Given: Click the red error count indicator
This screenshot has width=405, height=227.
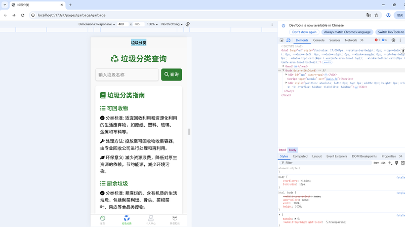Looking at the screenshot, I should click(x=377, y=40).
